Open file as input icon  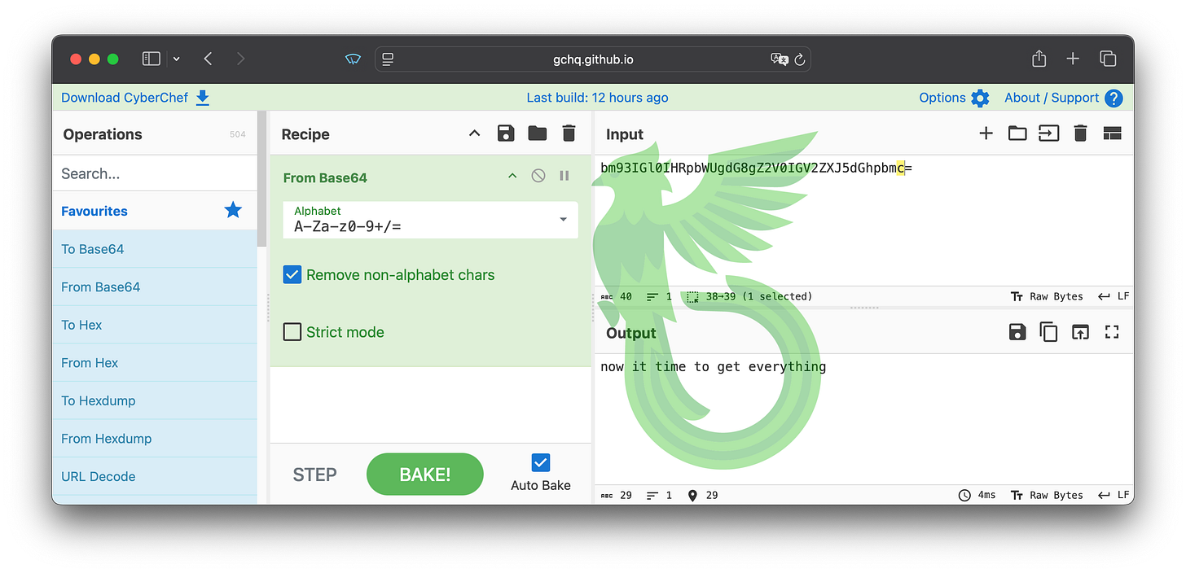coord(1049,133)
